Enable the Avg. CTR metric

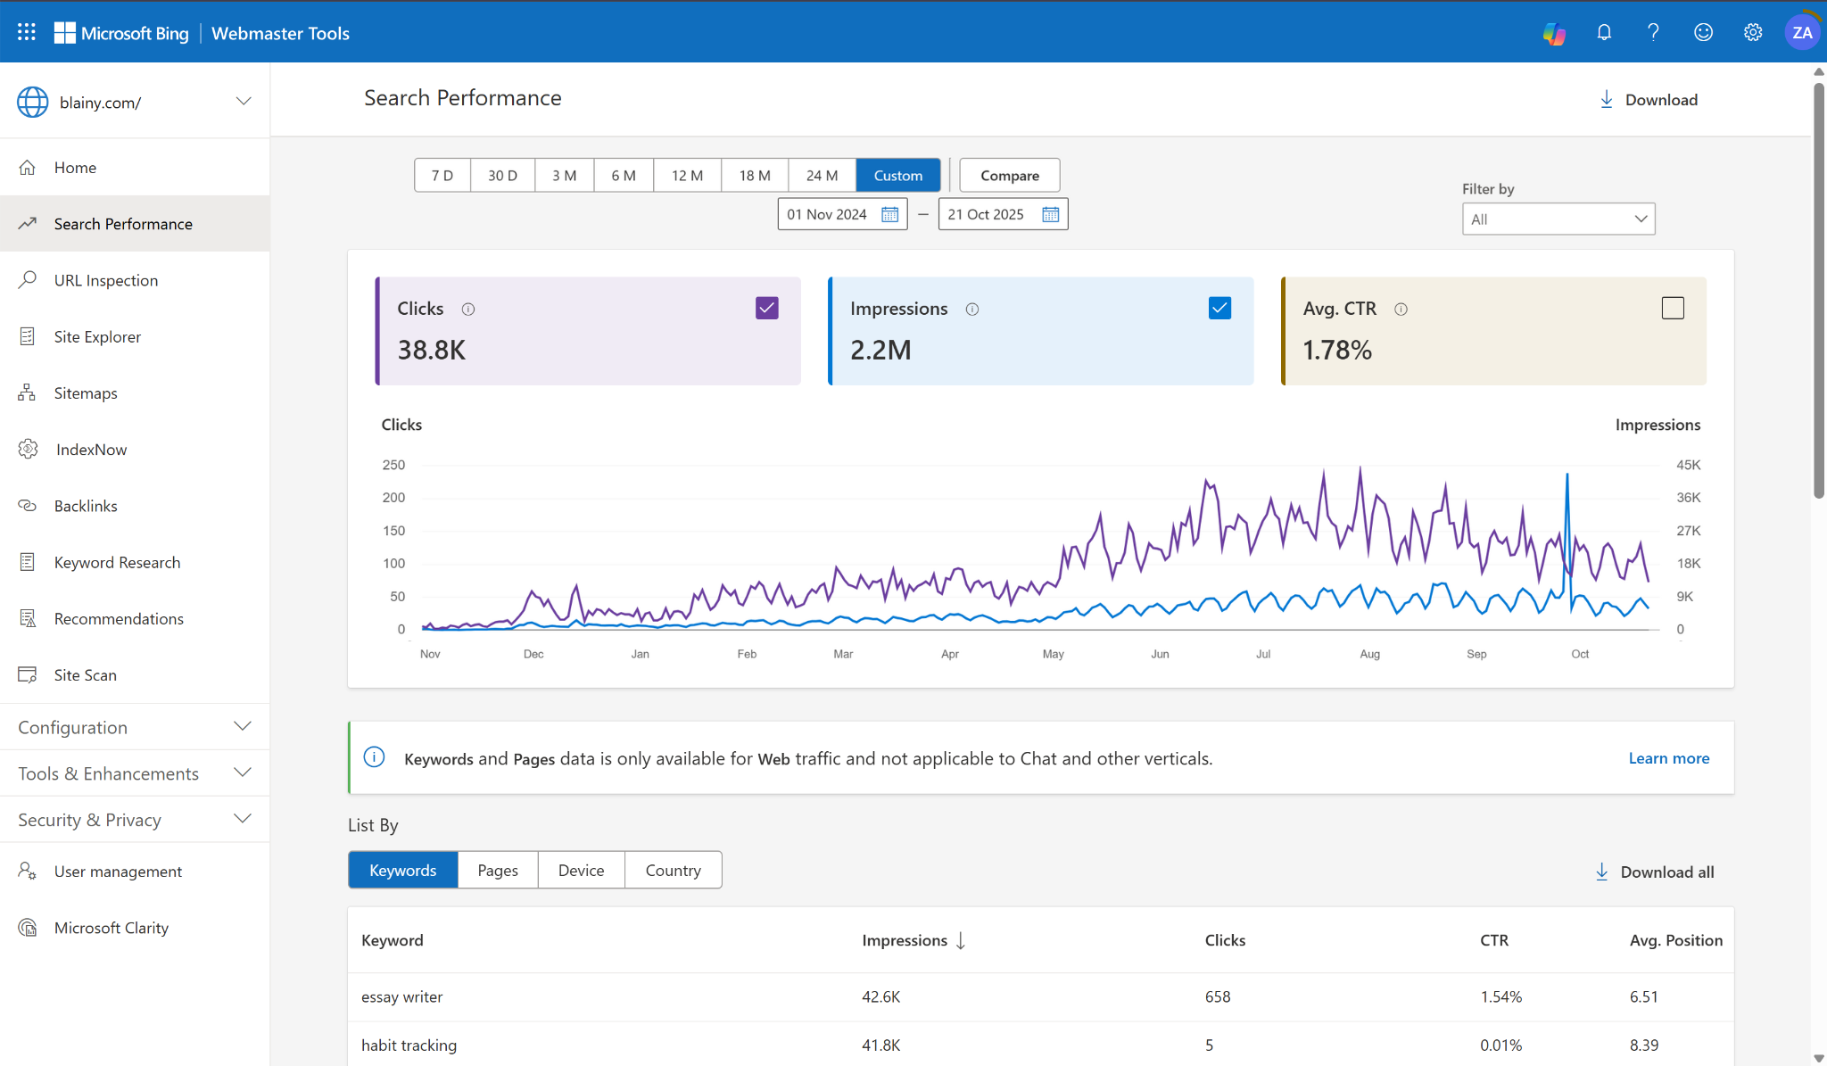click(x=1673, y=307)
